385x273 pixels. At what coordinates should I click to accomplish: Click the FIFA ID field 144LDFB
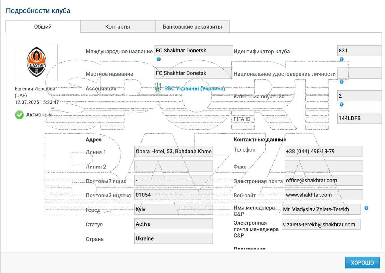pyautogui.click(x=359, y=118)
